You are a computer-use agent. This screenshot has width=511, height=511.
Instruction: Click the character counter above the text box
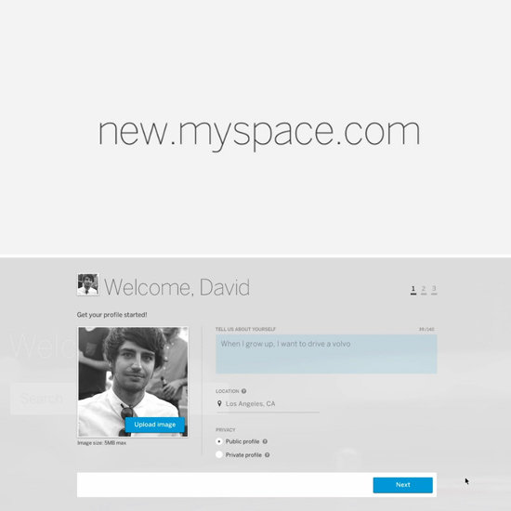pyautogui.click(x=426, y=329)
